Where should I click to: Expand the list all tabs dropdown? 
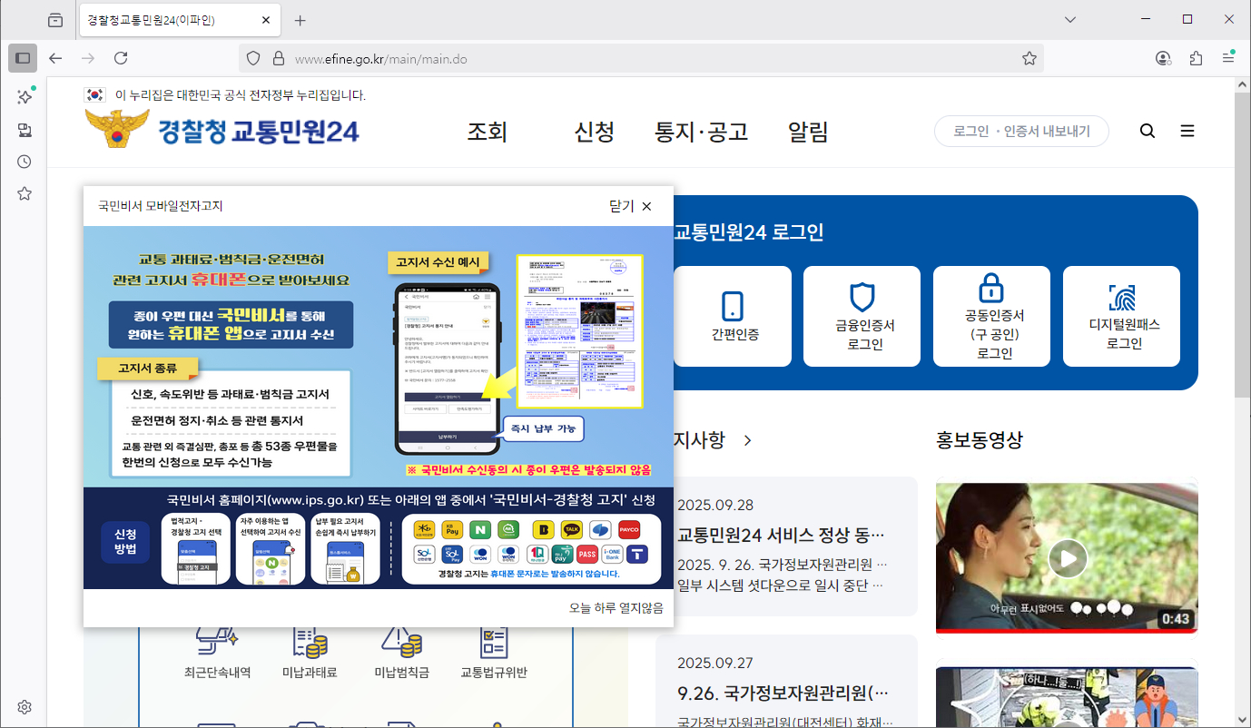tap(1070, 20)
